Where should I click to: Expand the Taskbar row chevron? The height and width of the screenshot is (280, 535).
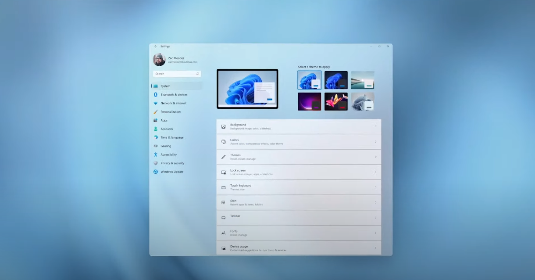[376, 218]
